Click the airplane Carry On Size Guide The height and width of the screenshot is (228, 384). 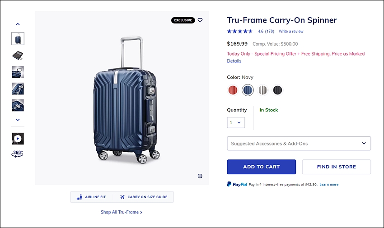point(144,197)
